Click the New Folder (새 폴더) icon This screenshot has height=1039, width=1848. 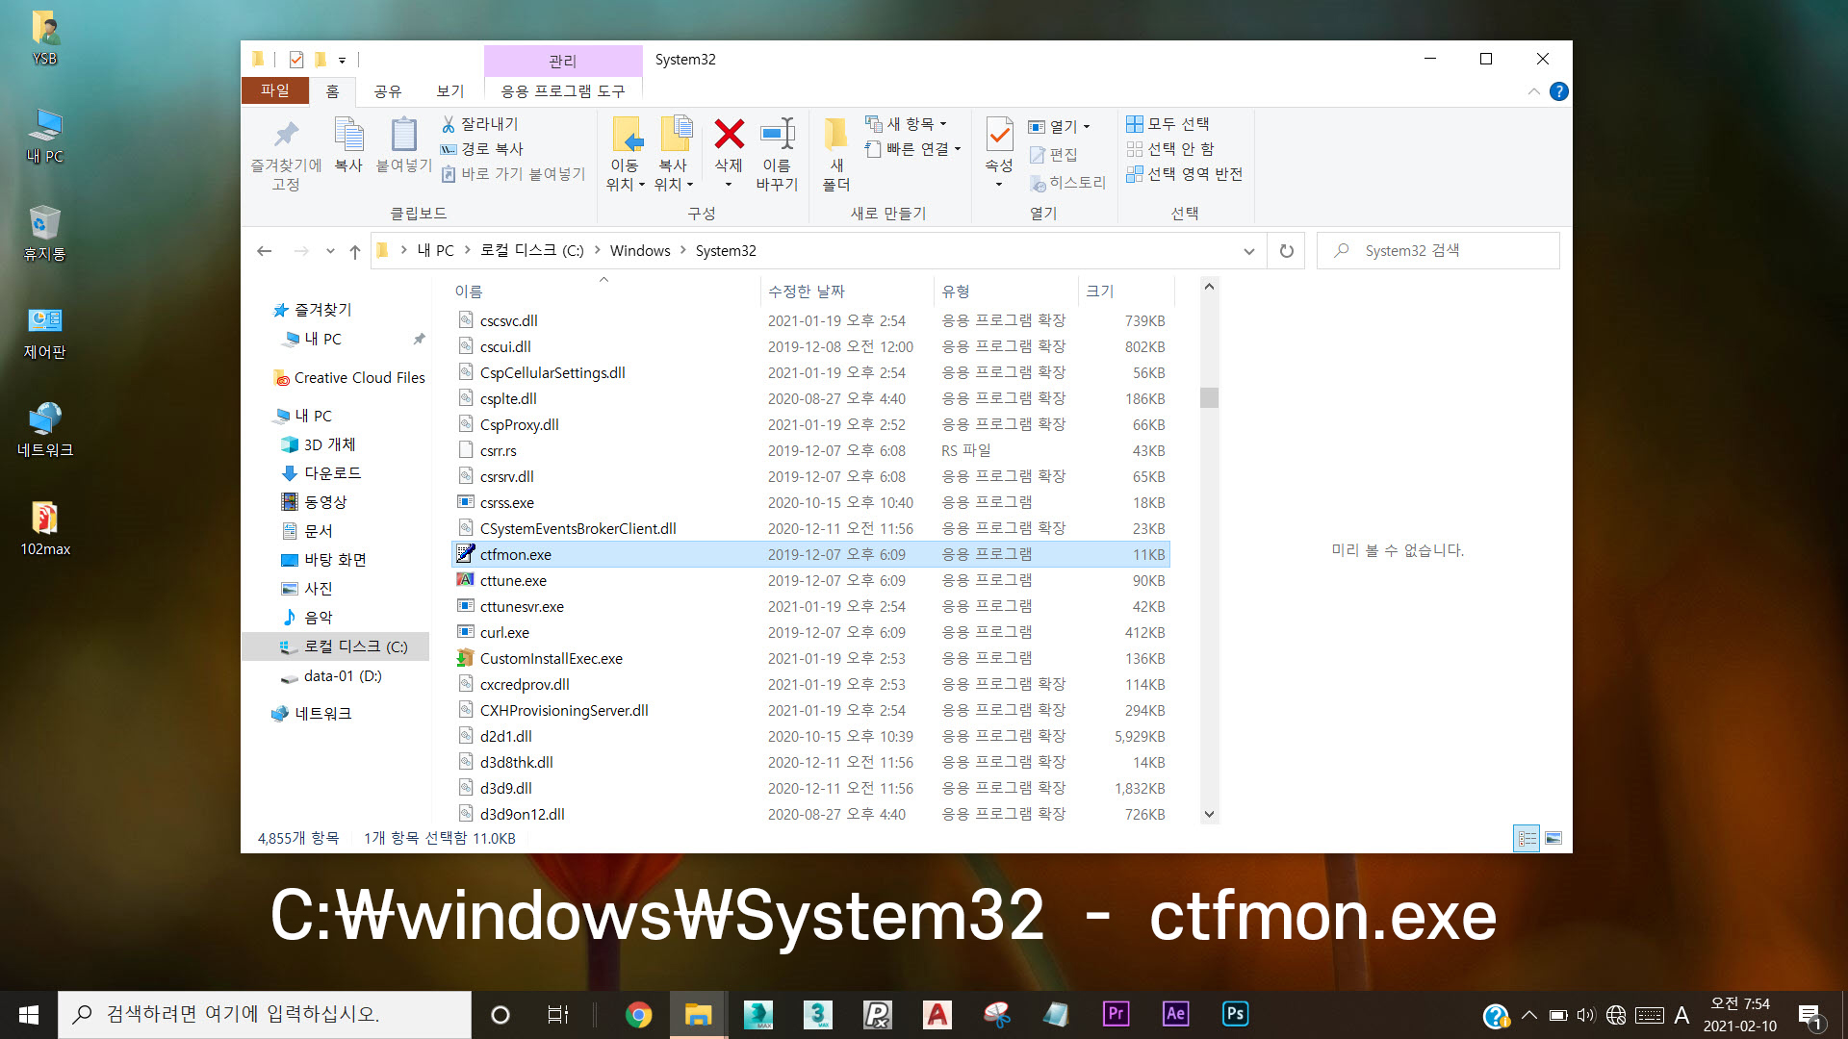(835, 135)
